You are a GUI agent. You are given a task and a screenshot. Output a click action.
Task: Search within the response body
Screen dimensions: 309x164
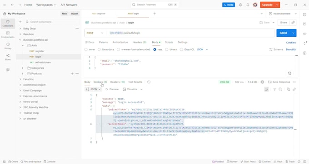(x=280, y=89)
